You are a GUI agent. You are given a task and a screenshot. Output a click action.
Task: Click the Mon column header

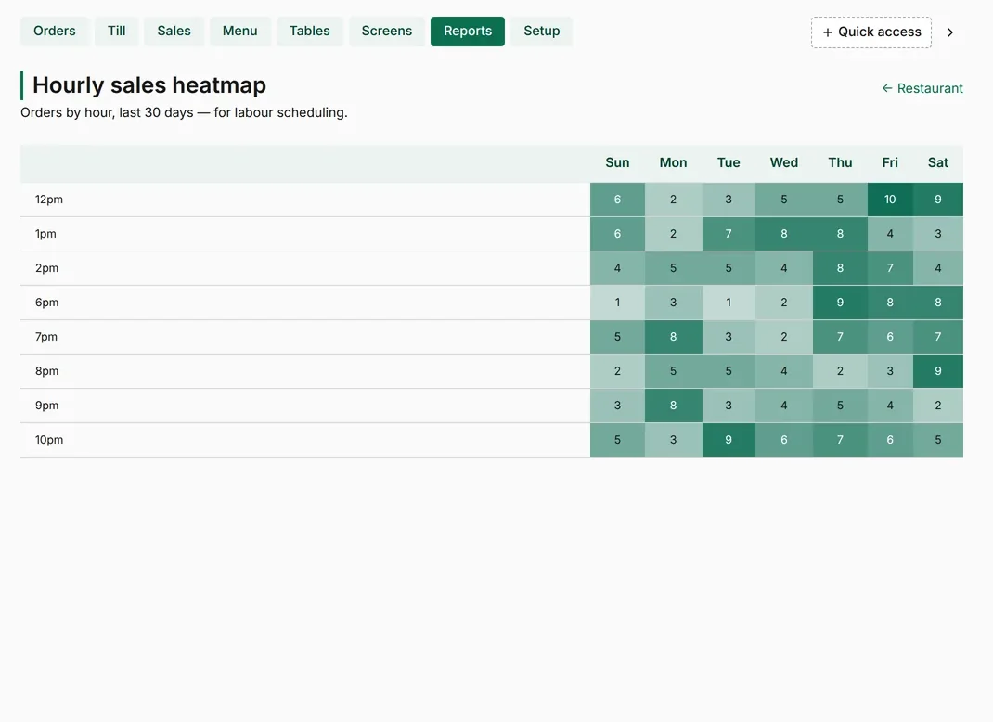click(673, 162)
